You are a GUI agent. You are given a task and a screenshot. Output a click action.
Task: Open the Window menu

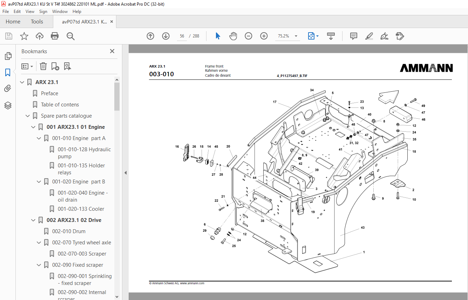click(60, 12)
